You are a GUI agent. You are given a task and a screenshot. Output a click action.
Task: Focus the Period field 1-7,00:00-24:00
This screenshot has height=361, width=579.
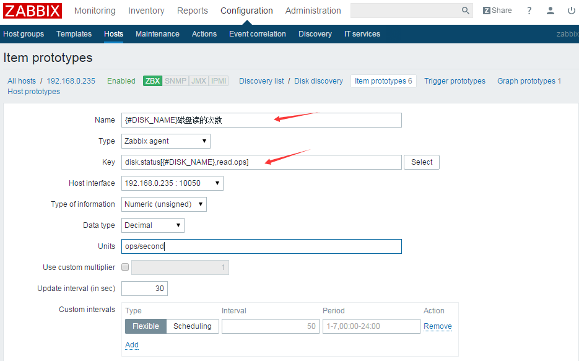371,326
